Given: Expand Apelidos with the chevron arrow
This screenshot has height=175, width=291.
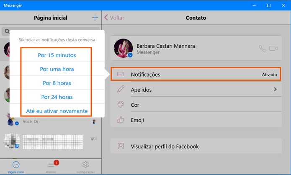Looking at the screenshot, I should coord(275,89).
